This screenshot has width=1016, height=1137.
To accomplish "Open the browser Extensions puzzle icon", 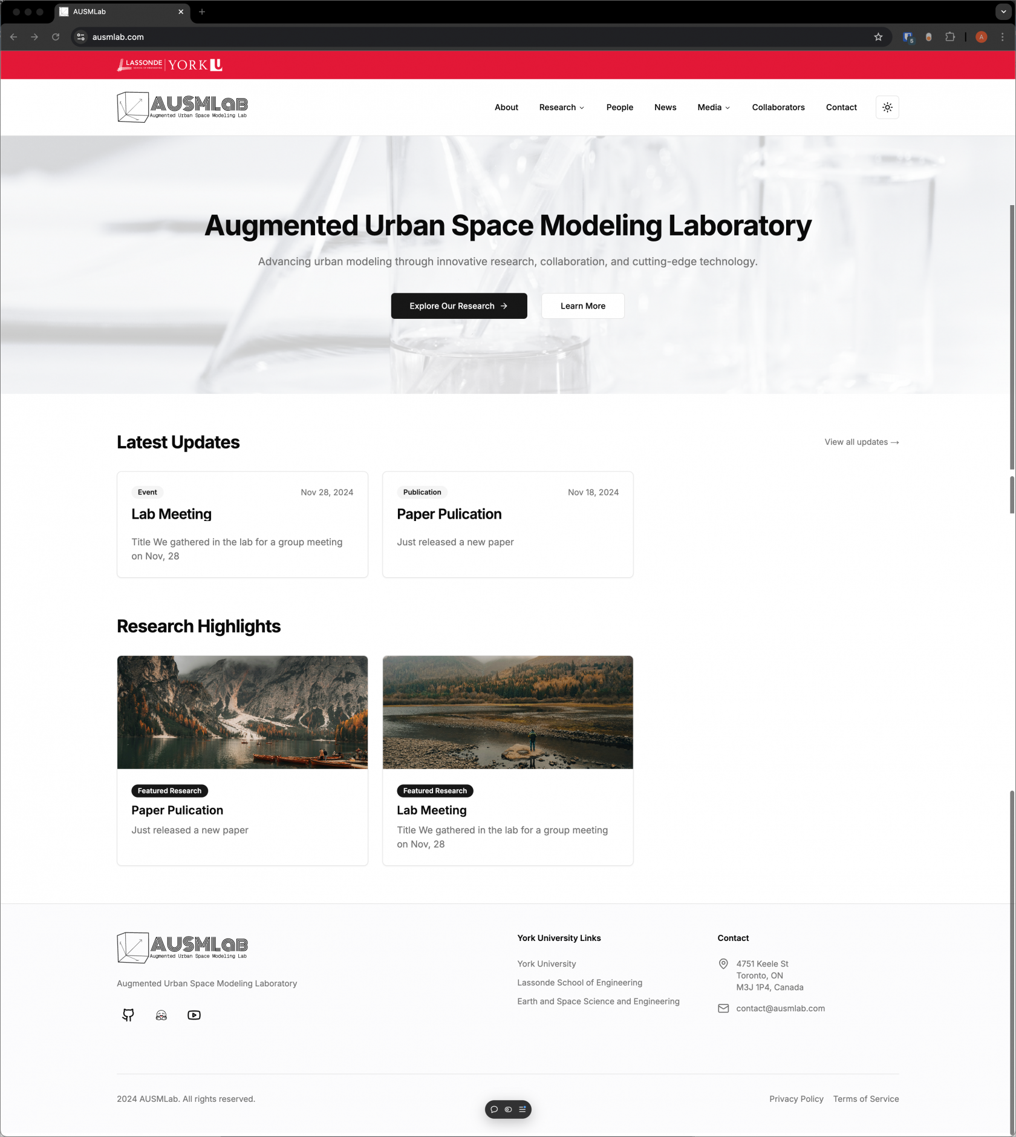I will pos(950,37).
